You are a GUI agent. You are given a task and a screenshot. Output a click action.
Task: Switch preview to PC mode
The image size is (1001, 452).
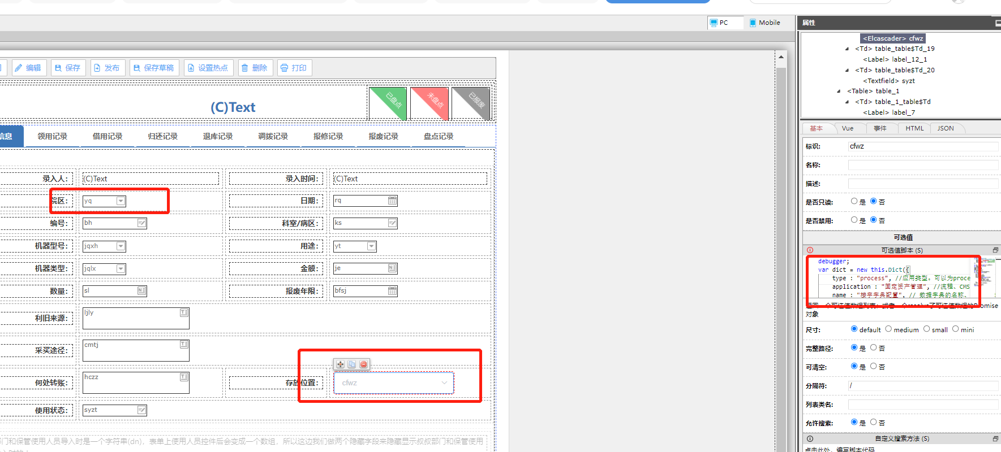(725, 23)
